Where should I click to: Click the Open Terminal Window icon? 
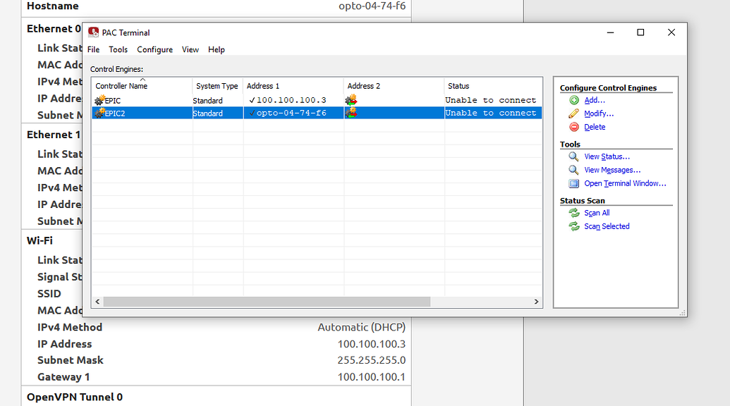[573, 183]
